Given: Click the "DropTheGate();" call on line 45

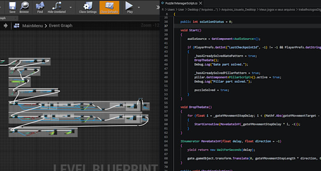Looking at the screenshot, I should pos(206,60).
